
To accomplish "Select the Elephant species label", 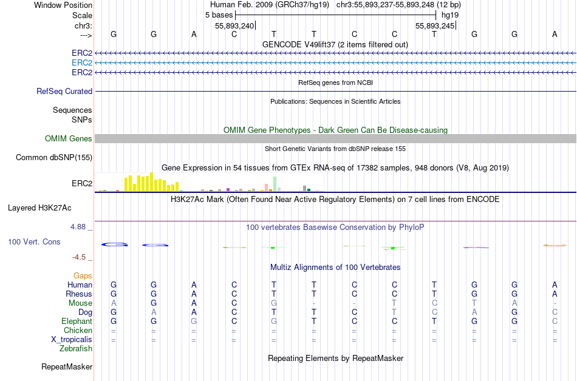I will click(x=77, y=321).
